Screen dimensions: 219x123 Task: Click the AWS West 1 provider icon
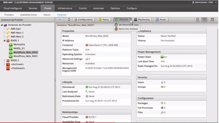click(8, 33)
